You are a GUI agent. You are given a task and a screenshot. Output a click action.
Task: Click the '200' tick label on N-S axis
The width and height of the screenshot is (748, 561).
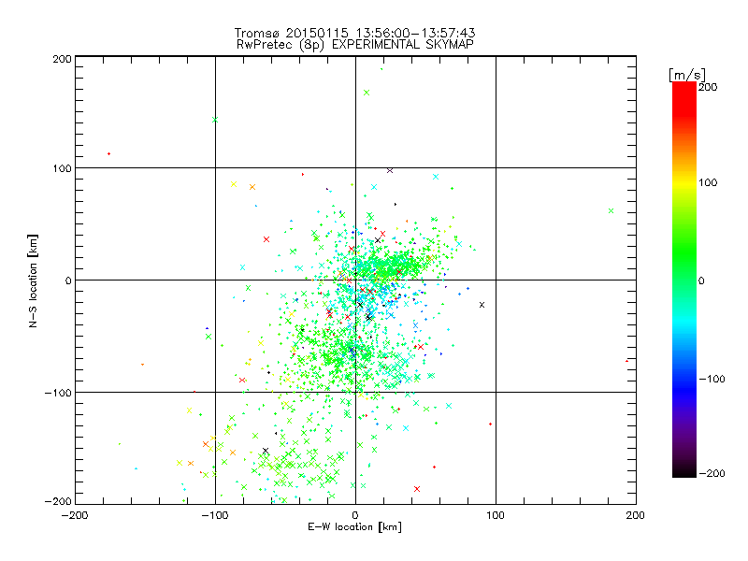click(62, 59)
